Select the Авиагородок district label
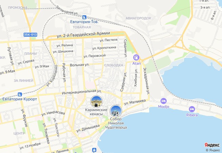 138,18
